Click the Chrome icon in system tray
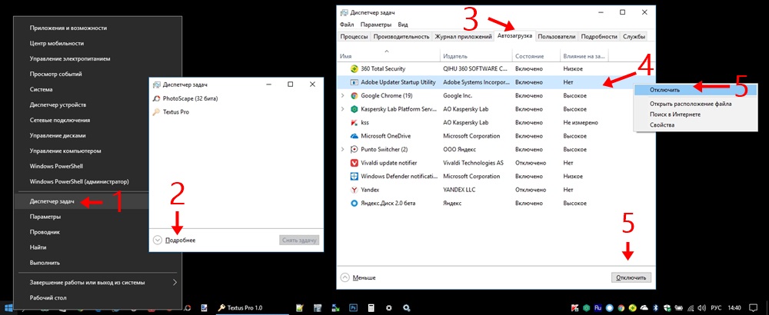769x315 pixels. click(621, 308)
